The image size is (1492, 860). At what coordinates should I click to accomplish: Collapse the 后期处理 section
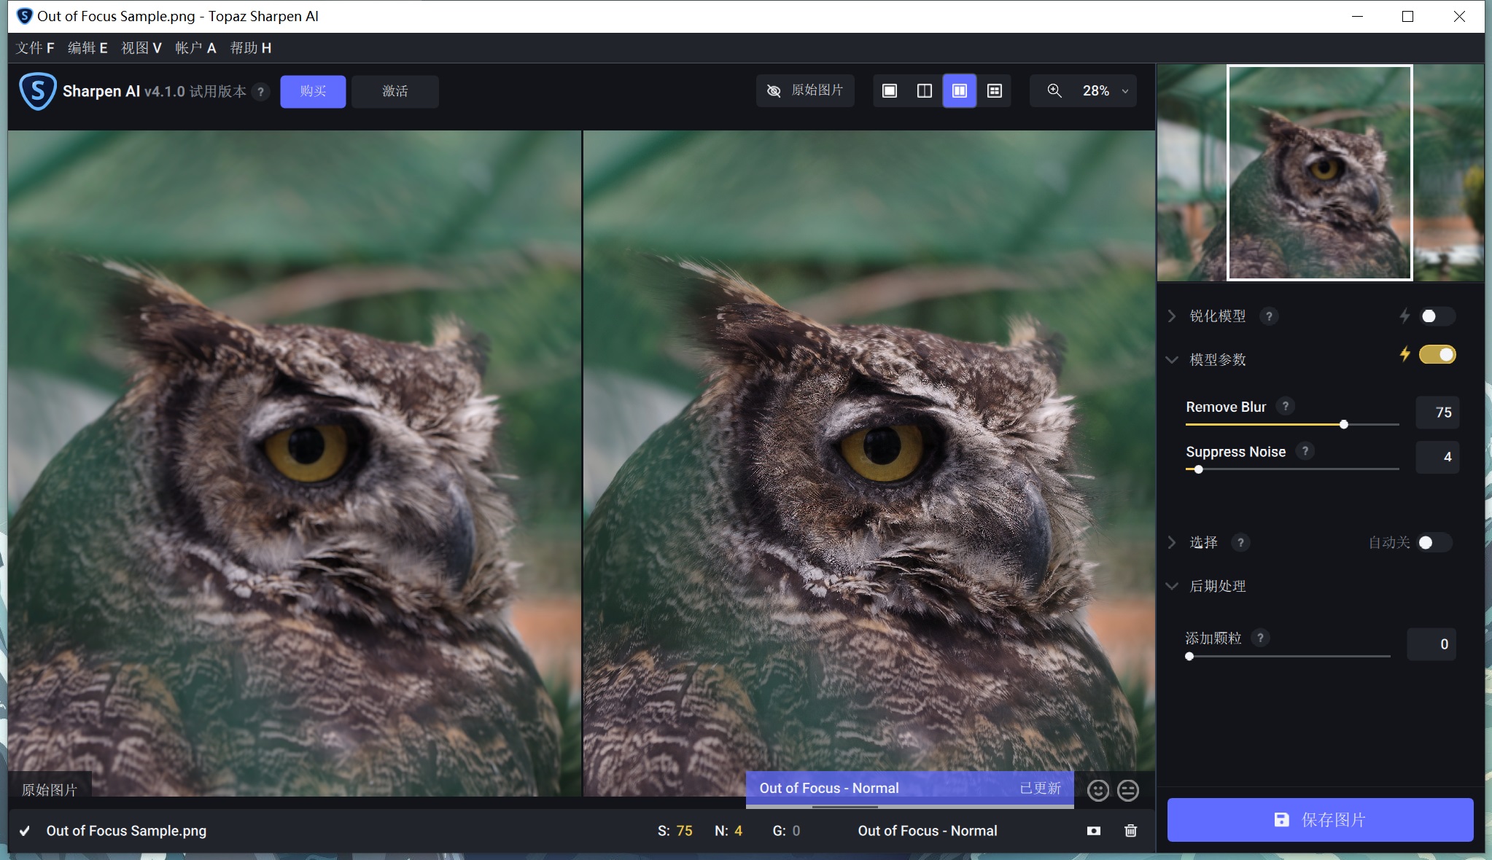[1172, 586]
